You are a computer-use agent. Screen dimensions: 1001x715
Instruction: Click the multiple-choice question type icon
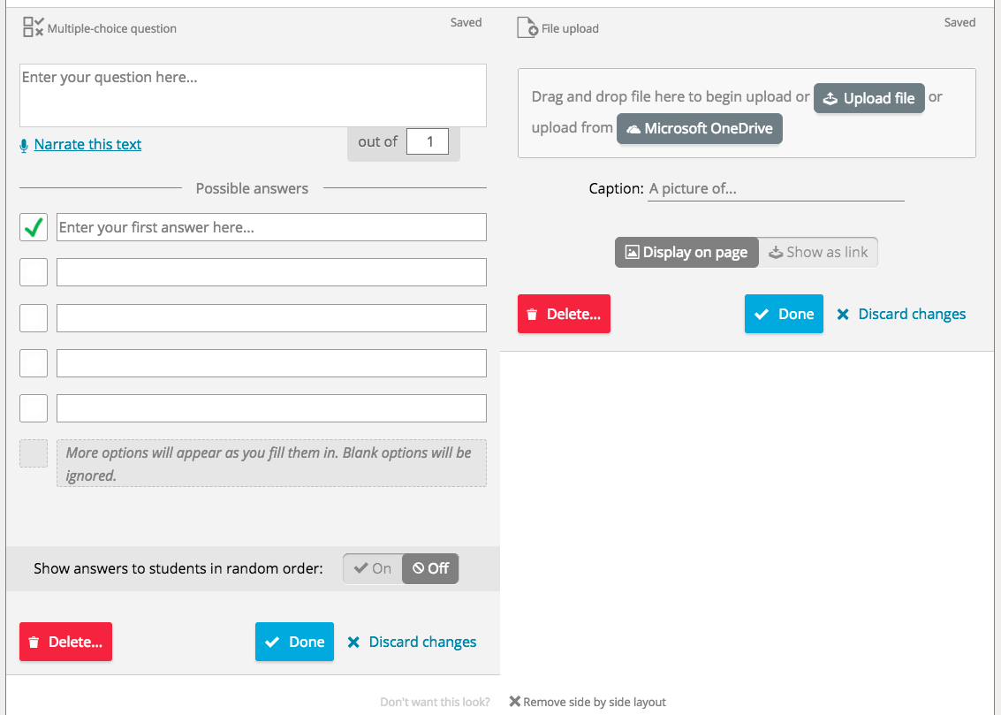click(x=34, y=27)
